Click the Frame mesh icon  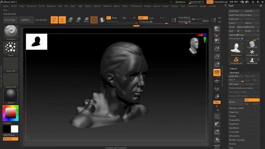(x=217, y=116)
